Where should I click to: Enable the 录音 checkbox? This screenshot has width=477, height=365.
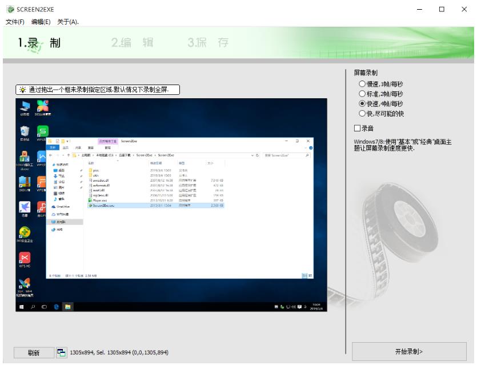click(x=363, y=129)
